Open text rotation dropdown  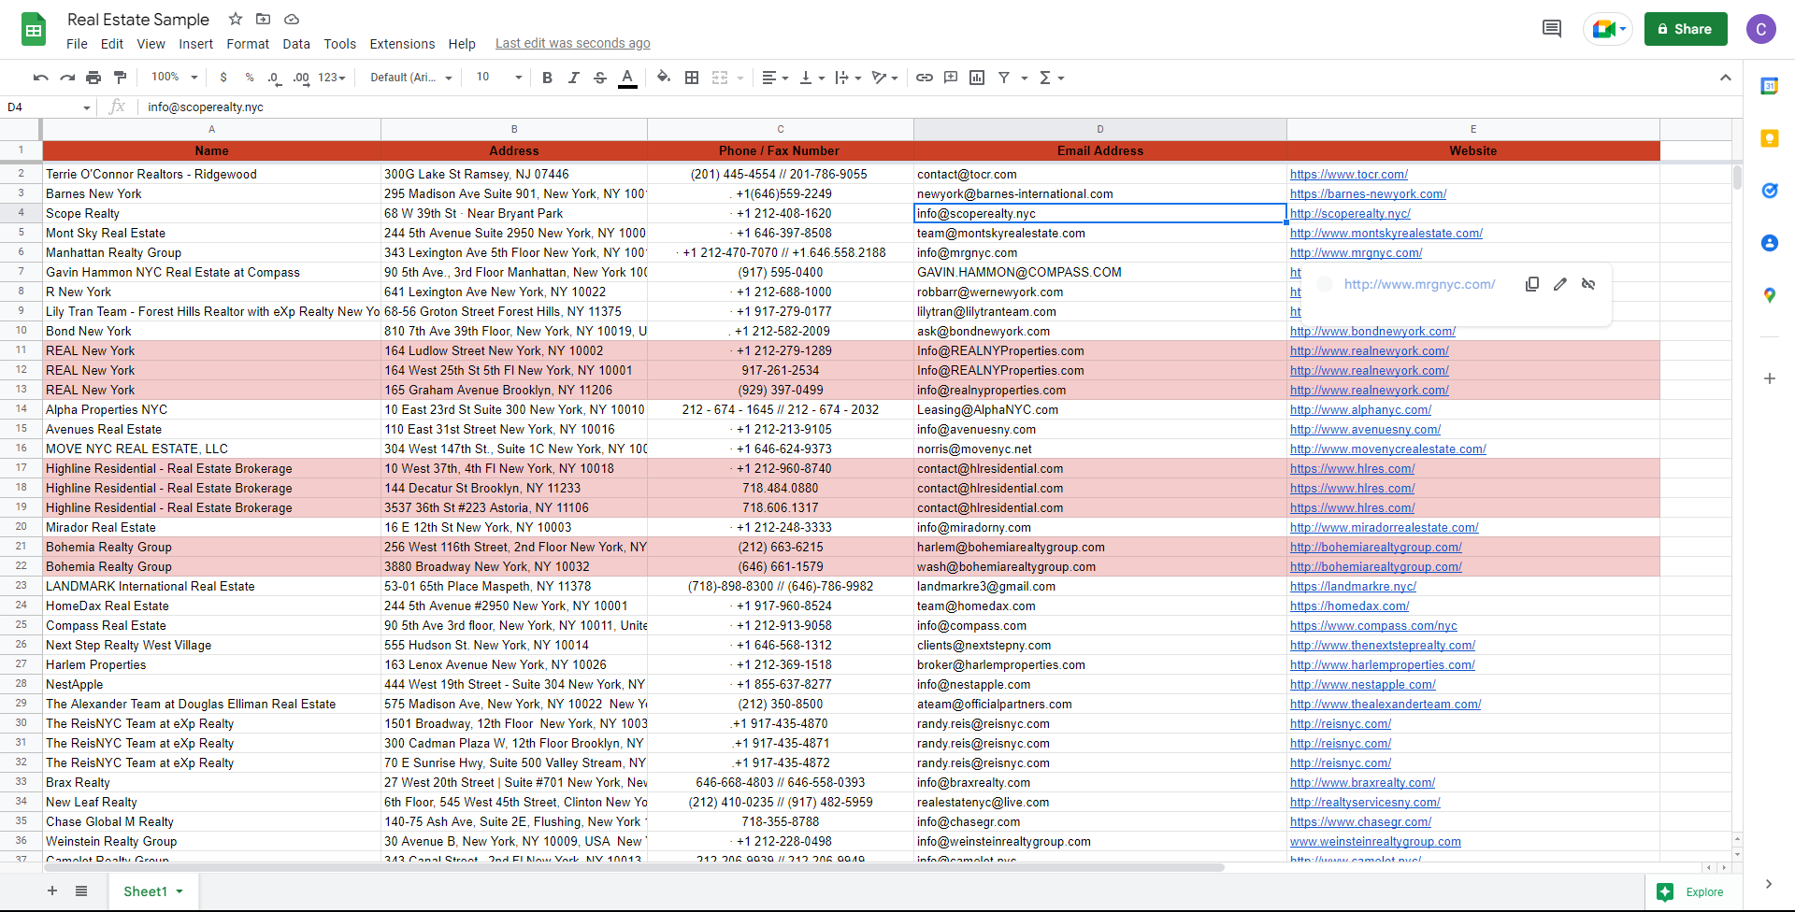(x=884, y=78)
